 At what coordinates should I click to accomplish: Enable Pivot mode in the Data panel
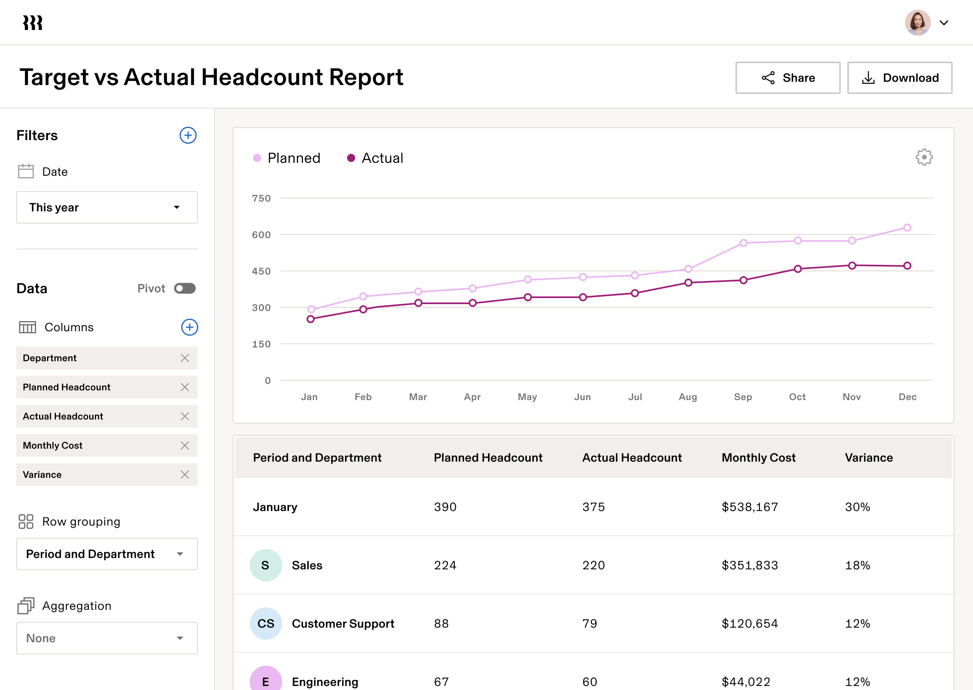(x=185, y=288)
